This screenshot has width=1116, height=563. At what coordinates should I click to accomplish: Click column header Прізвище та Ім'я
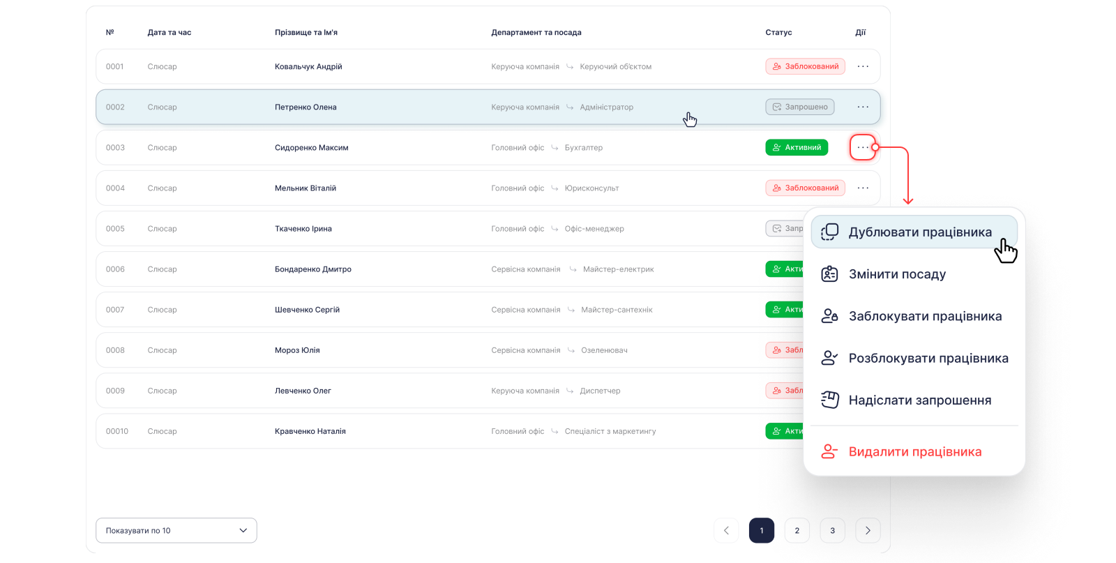[306, 32]
